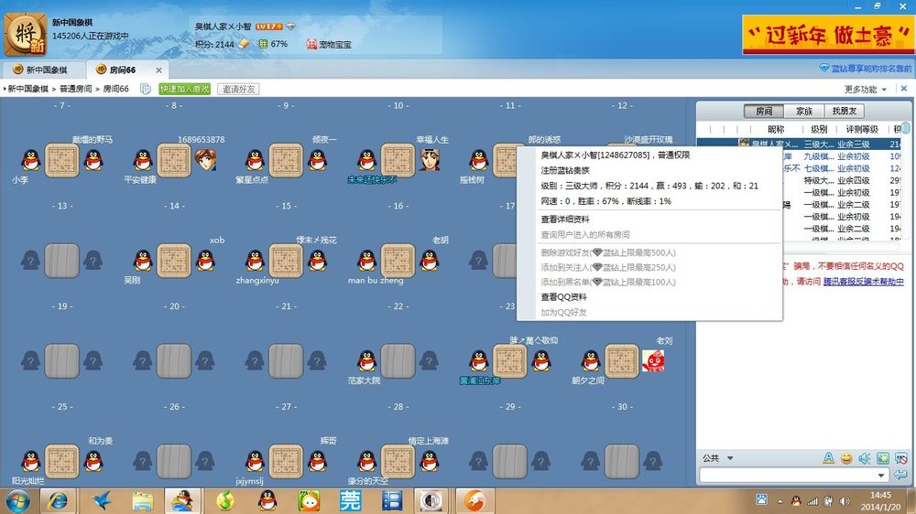Click 邀请好友 button
The height and width of the screenshot is (514, 916).
(238, 90)
